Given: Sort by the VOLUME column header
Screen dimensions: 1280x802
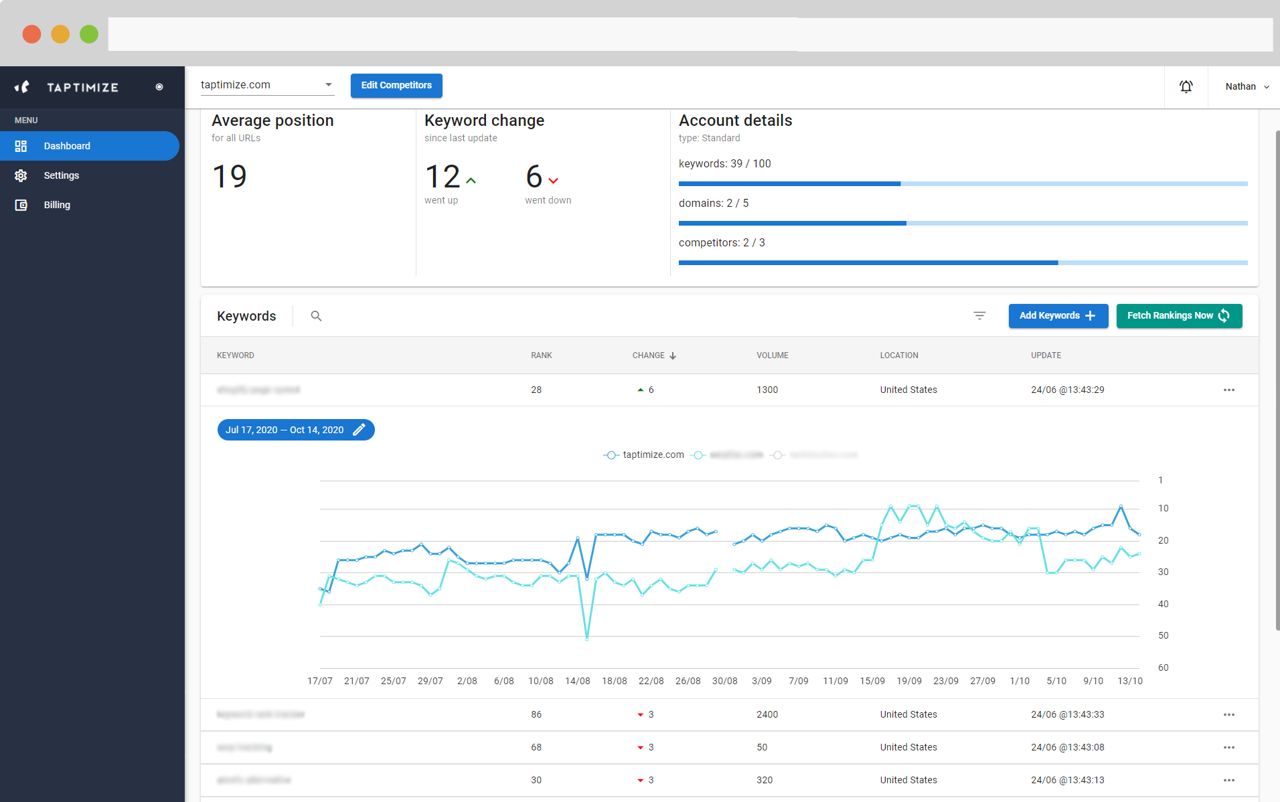Looking at the screenshot, I should (773, 355).
